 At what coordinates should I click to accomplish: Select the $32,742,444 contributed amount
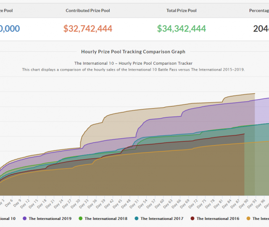point(88,29)
